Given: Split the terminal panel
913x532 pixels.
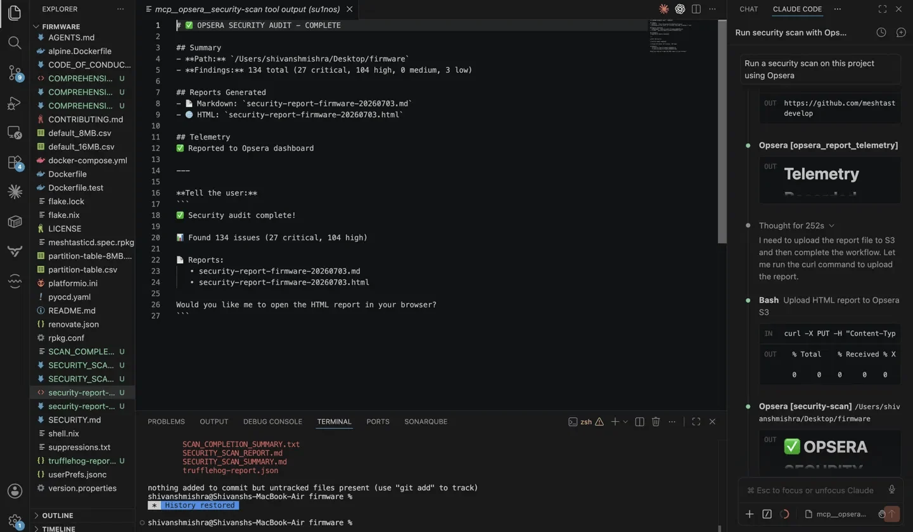Looking at the screenshot, I should coord(639,421).
